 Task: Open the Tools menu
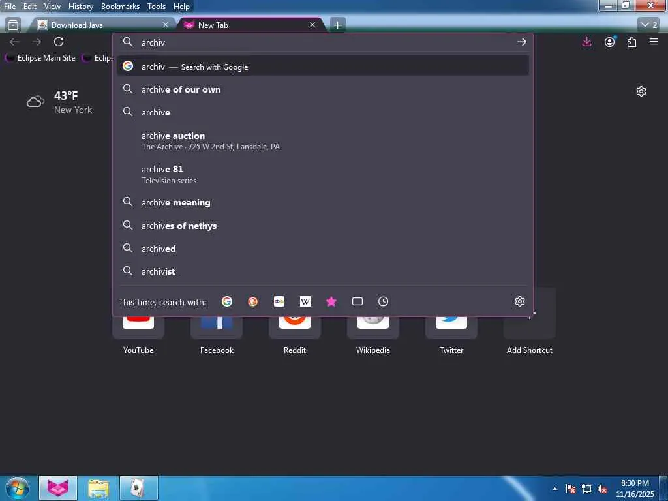coord(157,7)
